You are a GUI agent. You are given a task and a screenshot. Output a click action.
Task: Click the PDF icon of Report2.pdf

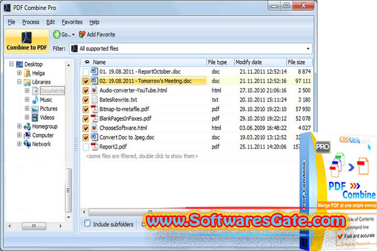click(94, 146)
